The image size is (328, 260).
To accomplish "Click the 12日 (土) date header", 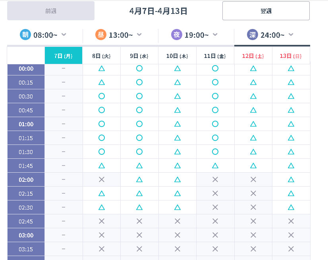I will 253,56.
